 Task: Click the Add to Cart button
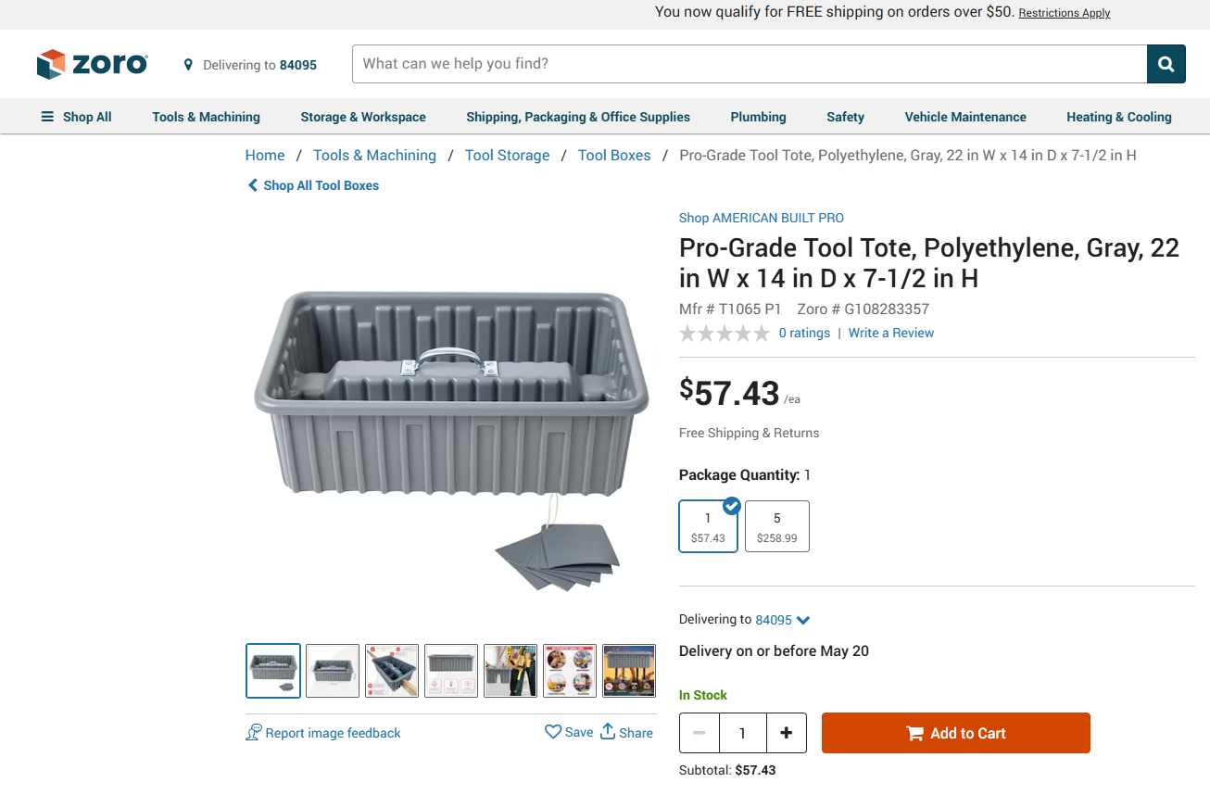[956, 733]
